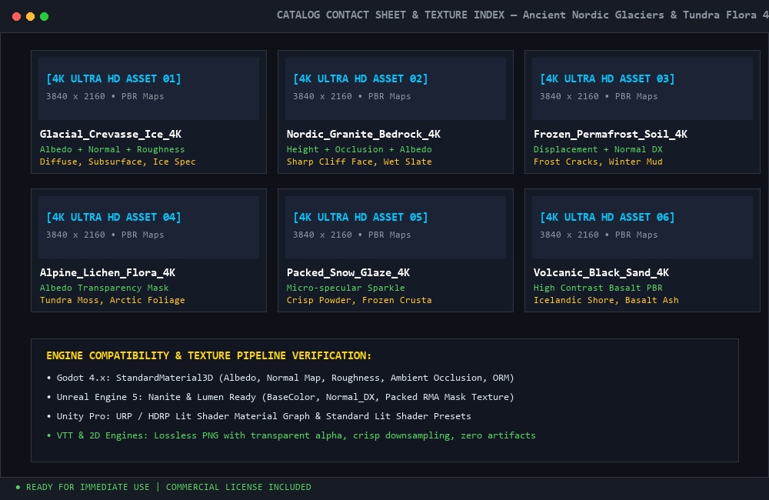Click tags "Frost Cracks, Winter Mud"

tap(598, 162)
